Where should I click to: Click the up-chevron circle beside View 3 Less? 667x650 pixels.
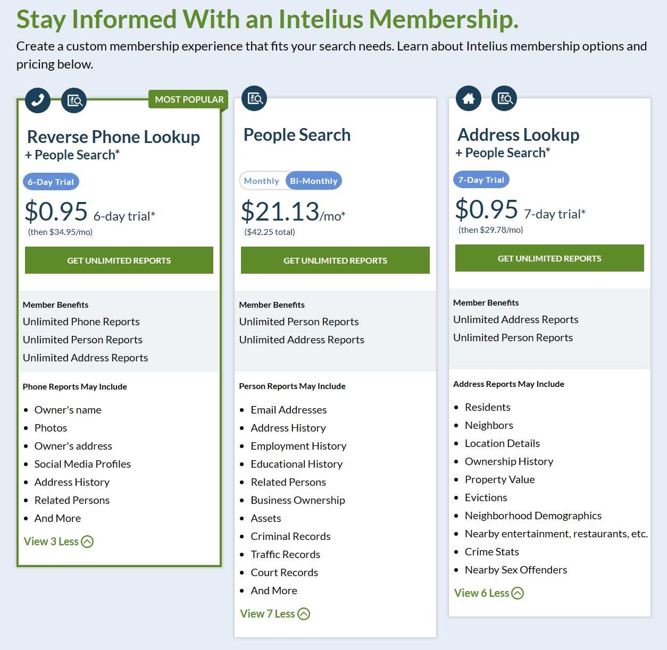(x=87, y=542)
